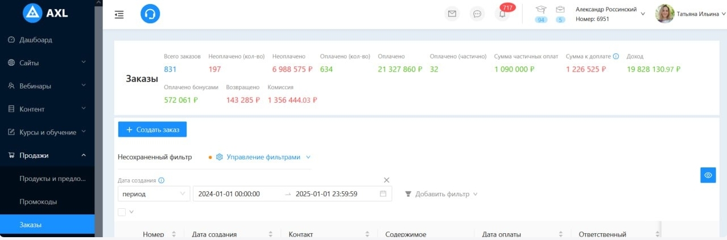This screenshot has height=240, width=727.
Task: Click the Вебинары people icon in sidebar
Action: tap(11, 86)
